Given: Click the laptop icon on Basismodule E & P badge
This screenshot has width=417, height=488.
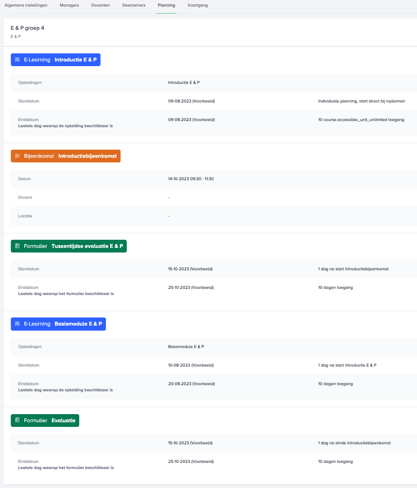Looking at the screenshot, I should tap(17, 324).
